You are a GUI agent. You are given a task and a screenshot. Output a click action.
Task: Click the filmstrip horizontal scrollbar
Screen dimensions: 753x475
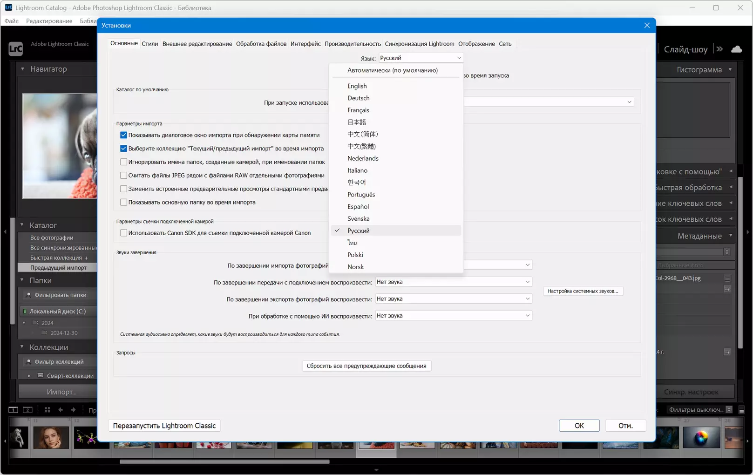224,462
